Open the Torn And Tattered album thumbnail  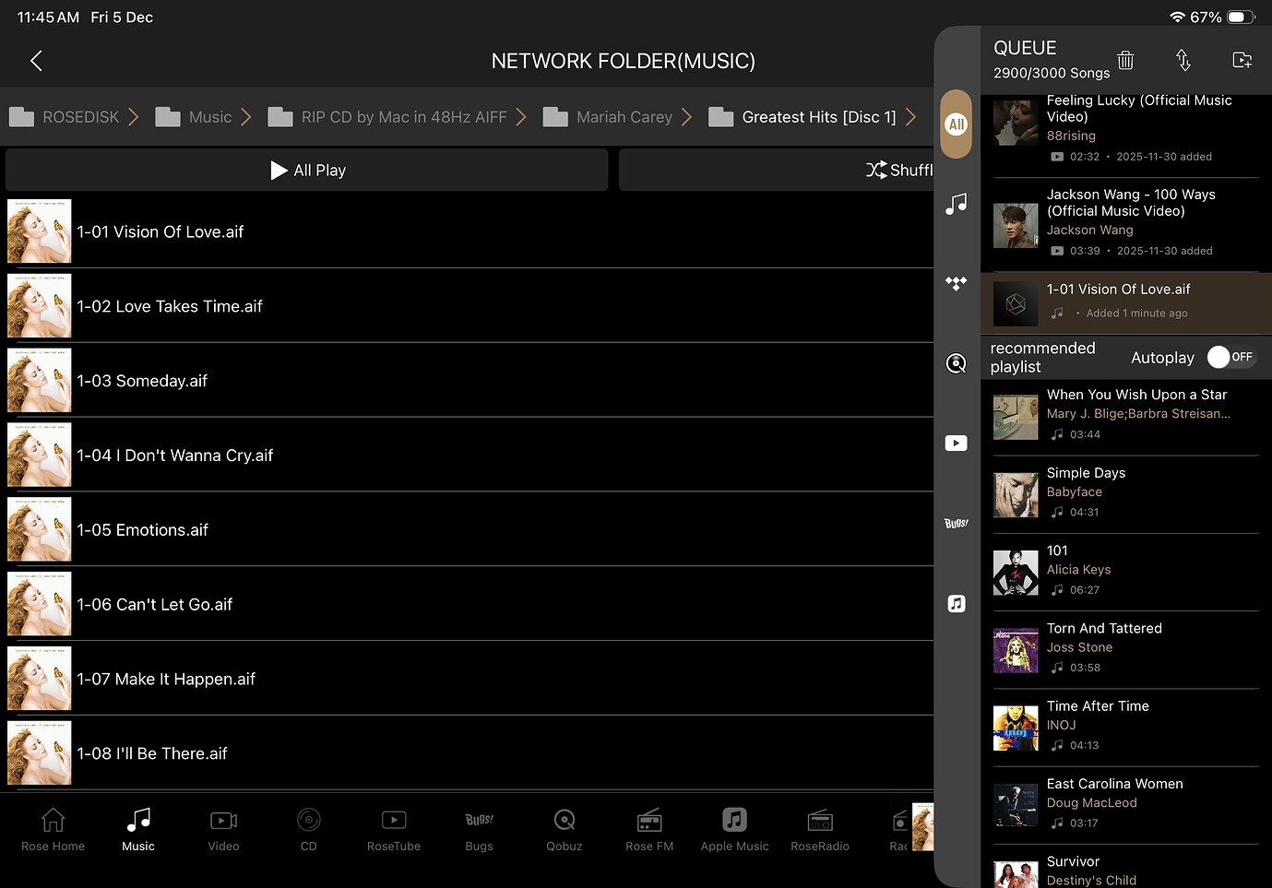[1016, 651]
